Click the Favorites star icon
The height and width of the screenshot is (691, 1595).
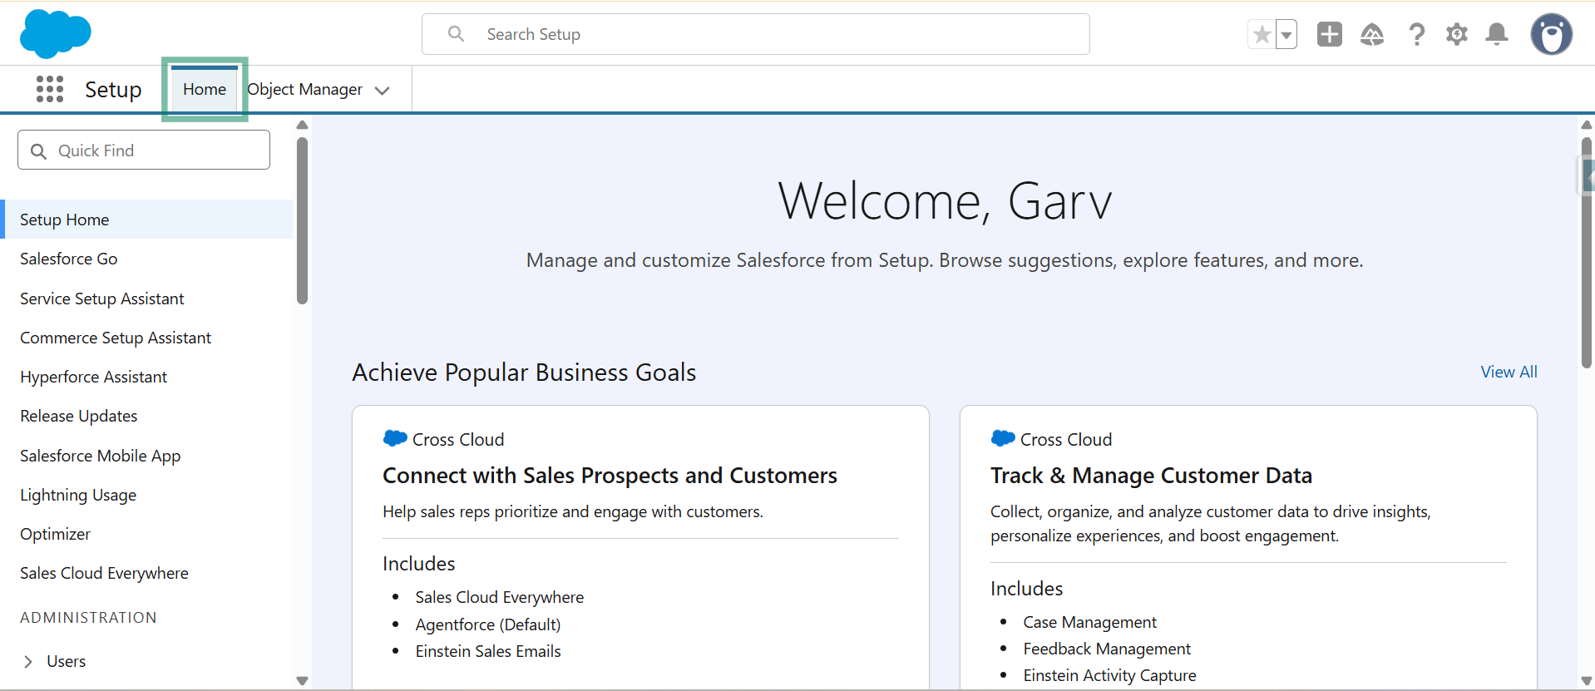[x=1262, y=35]
